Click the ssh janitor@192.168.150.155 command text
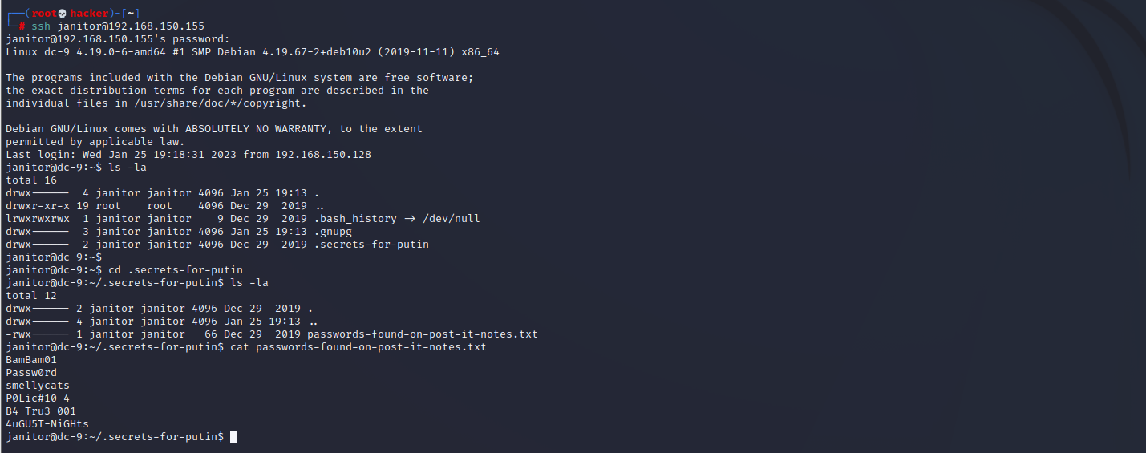 point(118,26)
